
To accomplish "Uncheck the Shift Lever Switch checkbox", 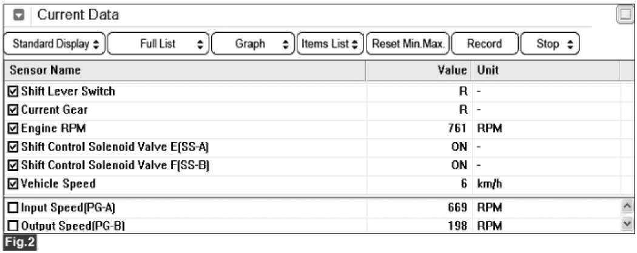I will tap(13, 92).
